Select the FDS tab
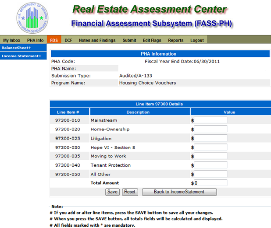The width and height of the screenshot is (271, 228). click(x=54, y=40)
